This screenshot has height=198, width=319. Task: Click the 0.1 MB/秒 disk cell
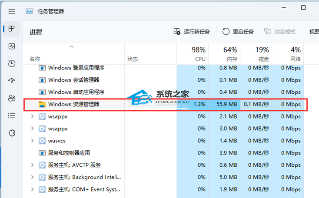(256, 104)
